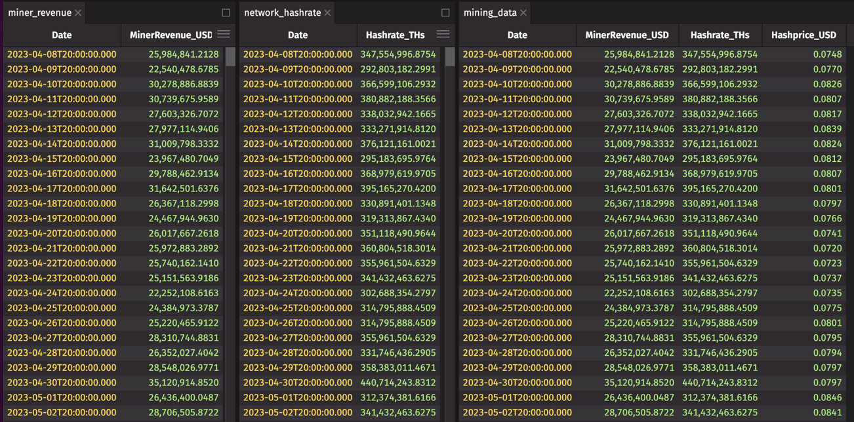
Task: Open the MinerRevenue_USD column menu
Action: click(x=223, y=35)
